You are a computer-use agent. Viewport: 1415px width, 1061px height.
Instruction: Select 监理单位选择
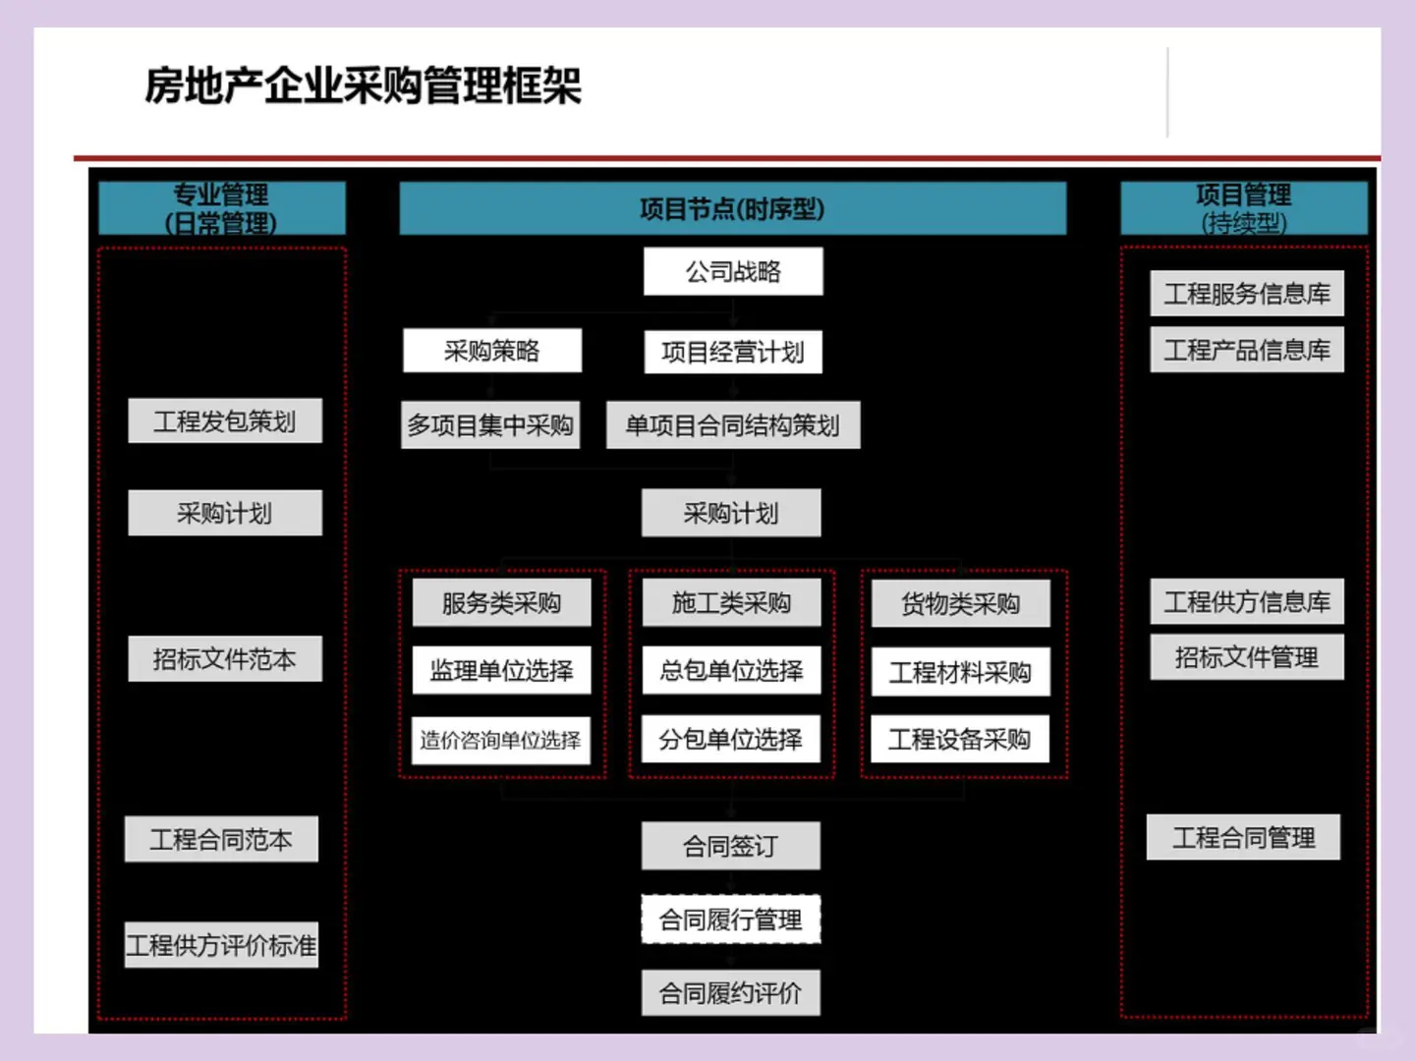pos(503,670)
